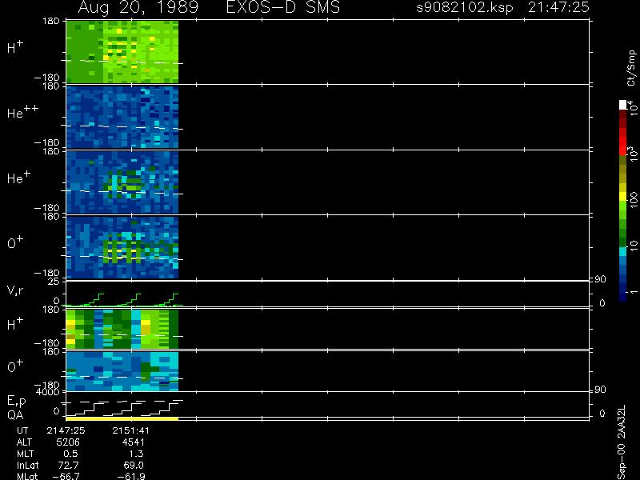
Task: Click the 'Ct/Smp' color bar unit label
Action: click(x=631, y=68)
